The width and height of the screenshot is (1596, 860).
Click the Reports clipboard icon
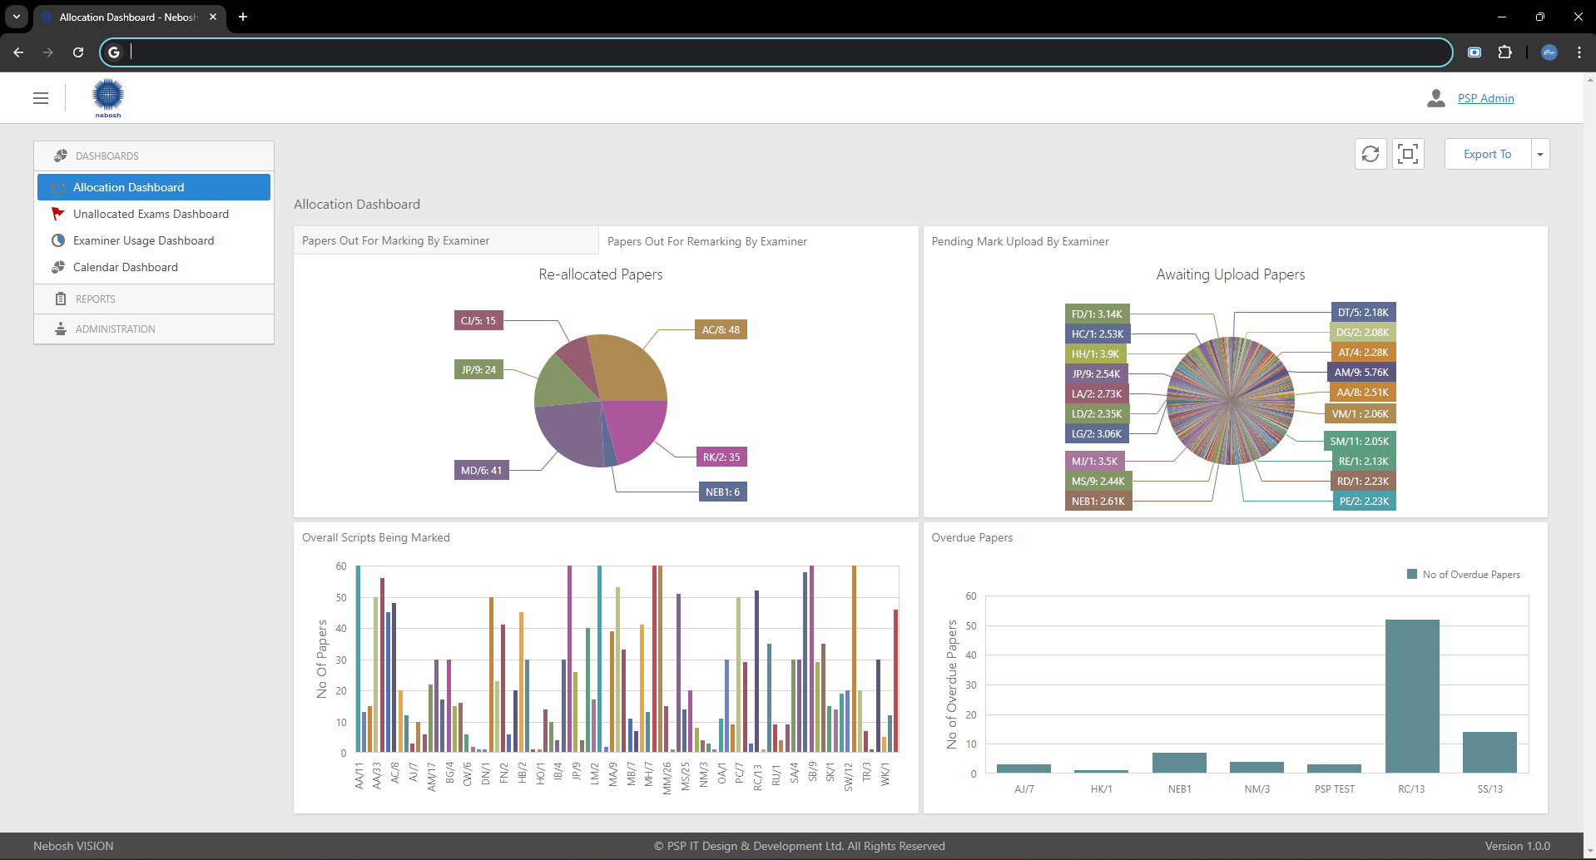pos(60,299)
